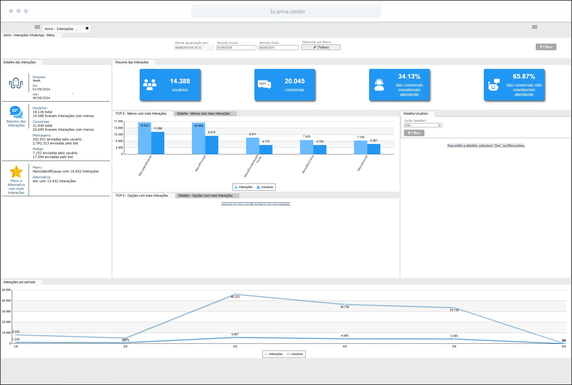Open the right hamburger menu icon

pyautogui.click(x=534, y=27)
